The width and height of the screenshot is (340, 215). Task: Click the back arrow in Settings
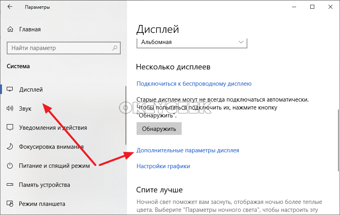pyautogui.click(x=10, y=7)
